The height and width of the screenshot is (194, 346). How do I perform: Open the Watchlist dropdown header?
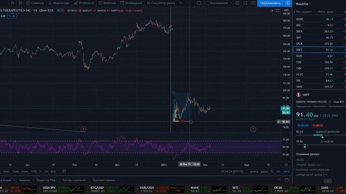tap(303, 4)
